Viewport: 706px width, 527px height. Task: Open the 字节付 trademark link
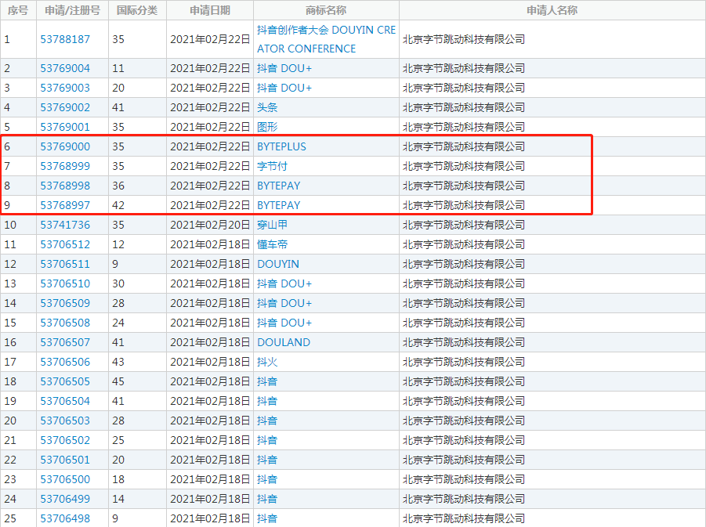click(273, 166)
